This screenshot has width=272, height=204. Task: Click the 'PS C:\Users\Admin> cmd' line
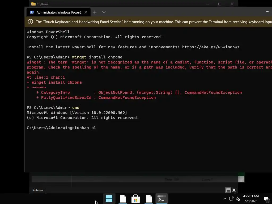pyautogui.click(x=53, y=108)
